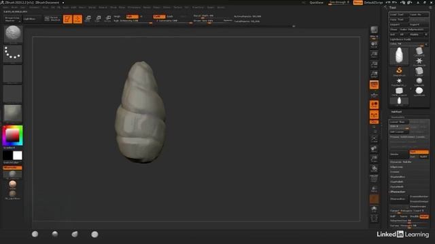Viewport: 435px width, 244px height.
Task: Click the right-shelf Rotate view icon
Action: tap(374, 169)
